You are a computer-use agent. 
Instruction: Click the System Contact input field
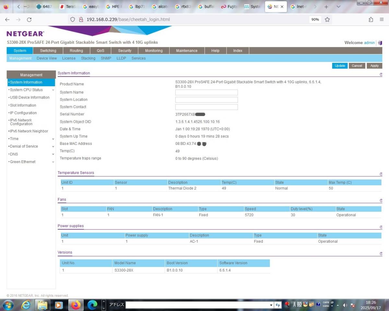pos(206,107)
